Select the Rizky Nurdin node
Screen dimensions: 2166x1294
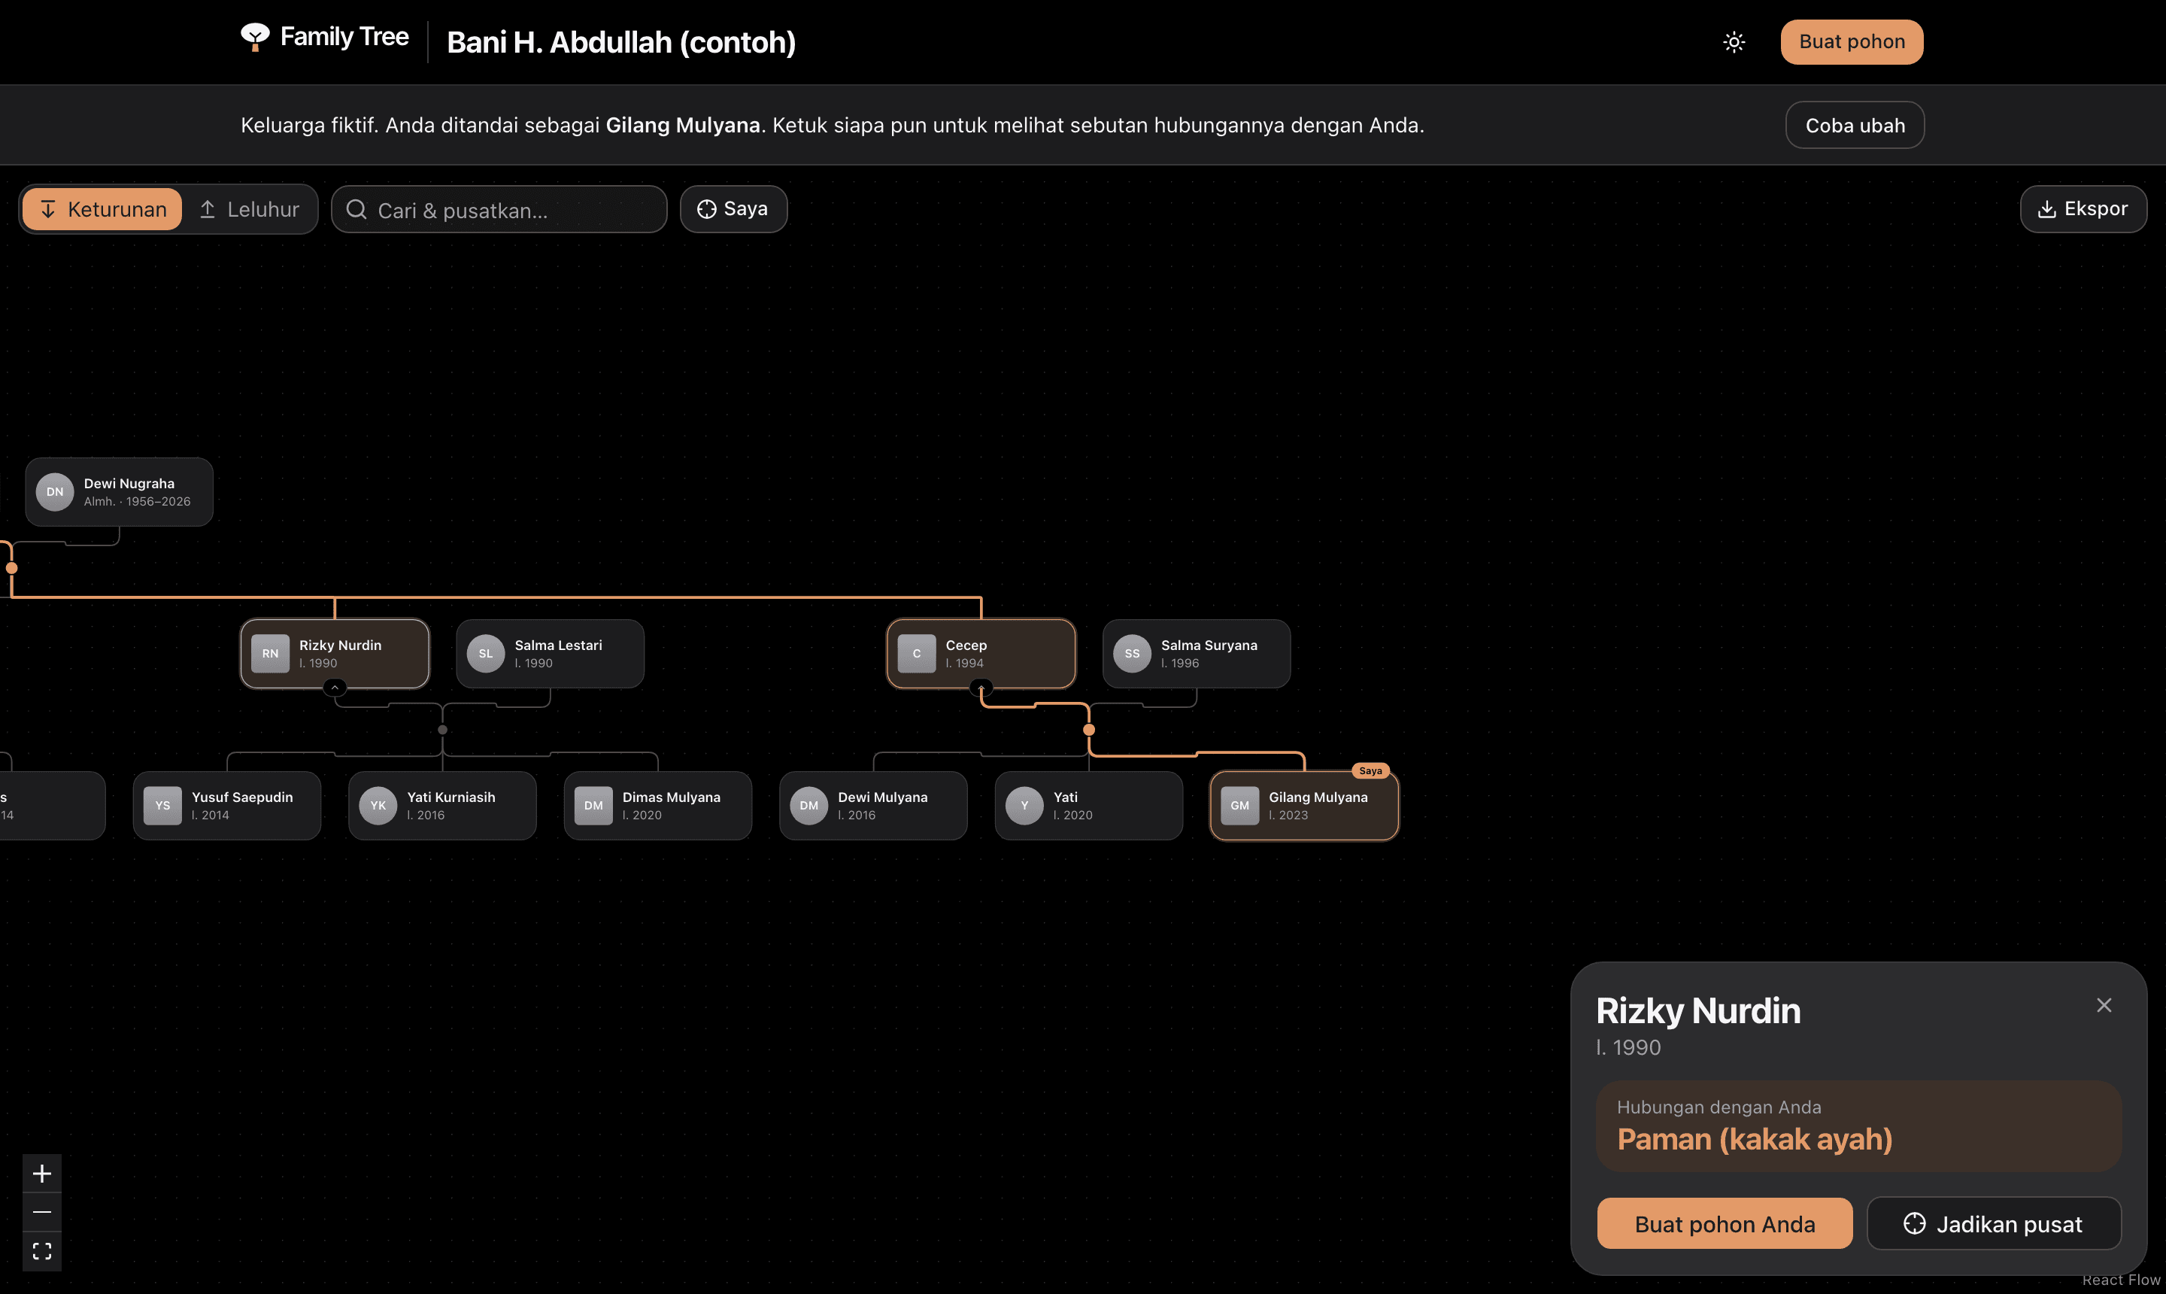[335, 653]
